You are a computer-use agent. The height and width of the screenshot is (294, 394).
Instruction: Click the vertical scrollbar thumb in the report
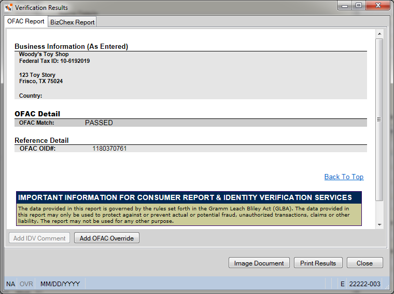[379, 119]
